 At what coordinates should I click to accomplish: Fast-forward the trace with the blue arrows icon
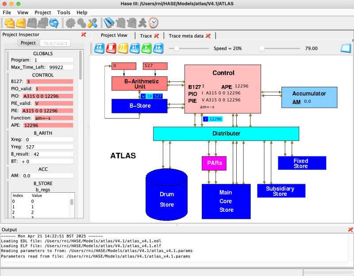(158, 48)
